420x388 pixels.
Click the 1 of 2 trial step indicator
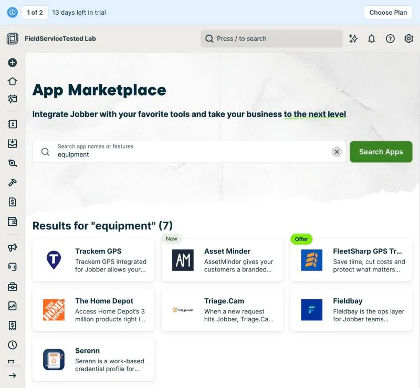35,12
